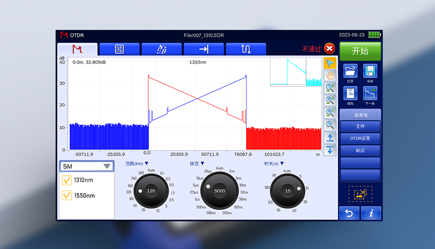Image resolution: width=435 pixels, height=249 pixels.
Task: Go to next trace with 下一条 icon
Action: (370, 93)
